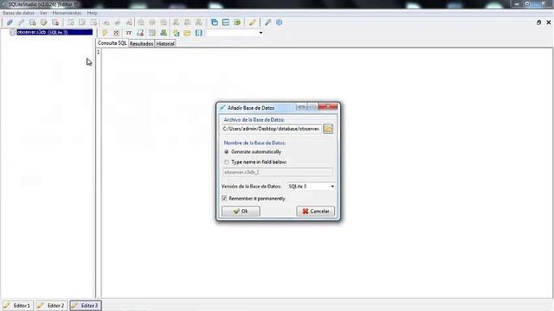Select the Generate automatically option
Image resolution: width=554 pixels, height=311 pixels.
pyautogui.click(x=253, y=152)
